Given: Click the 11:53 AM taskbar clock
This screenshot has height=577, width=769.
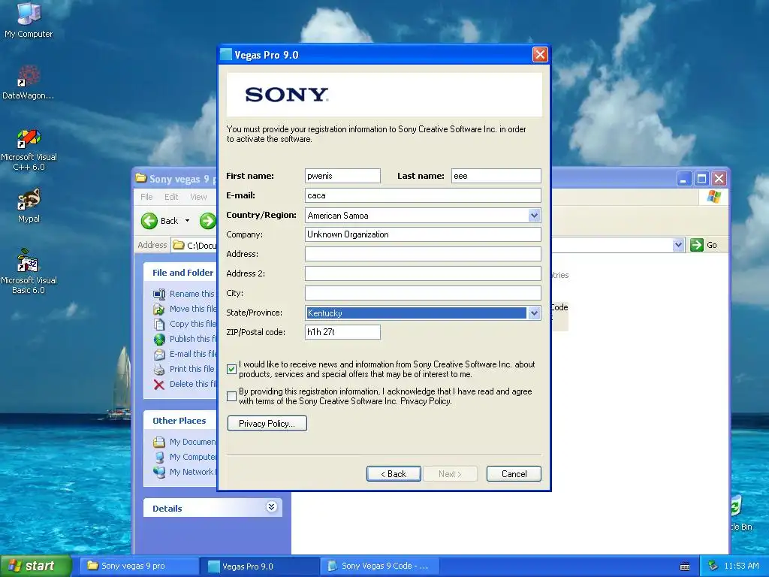Looking at the screenshot, I should (x=741, y=566).
